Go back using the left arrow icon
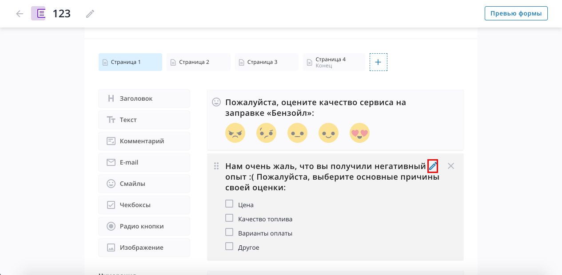The width and height of the screenshot is (562, 275). pos(20,14)
